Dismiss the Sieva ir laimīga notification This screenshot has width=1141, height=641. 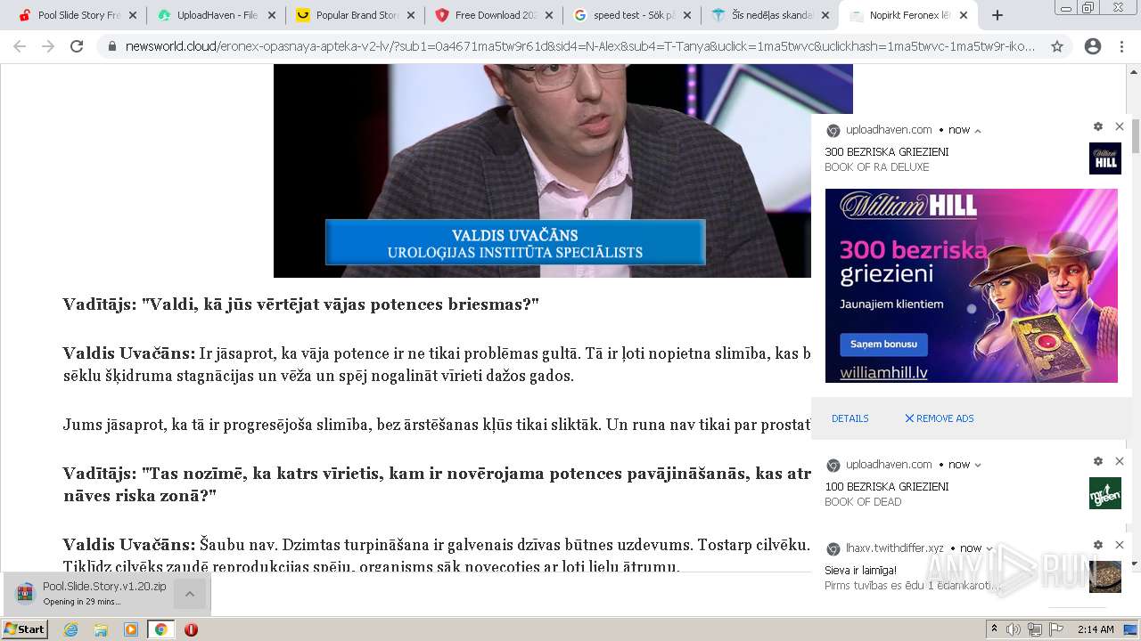tap(1120, 545)
